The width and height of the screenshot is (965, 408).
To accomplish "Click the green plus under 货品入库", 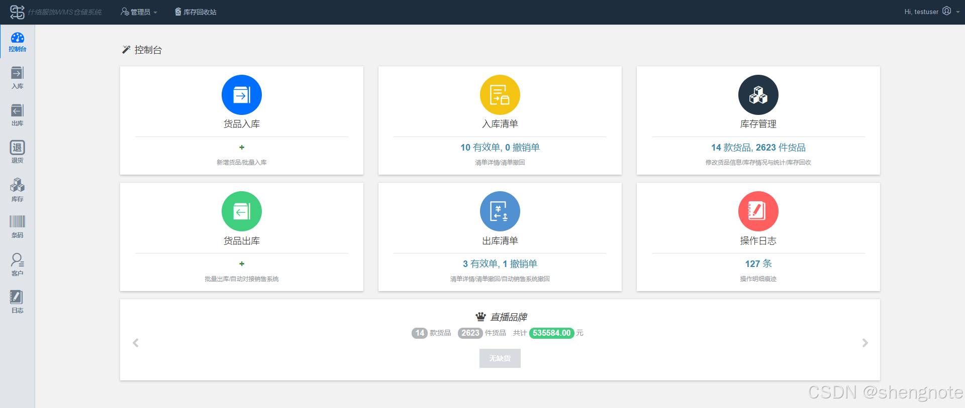I will tap(242, 148).
